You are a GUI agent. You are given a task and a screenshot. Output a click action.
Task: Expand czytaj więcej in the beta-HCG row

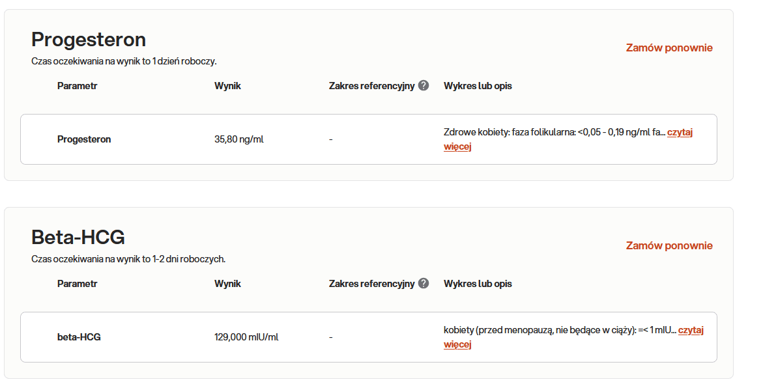tap(691, 331)
